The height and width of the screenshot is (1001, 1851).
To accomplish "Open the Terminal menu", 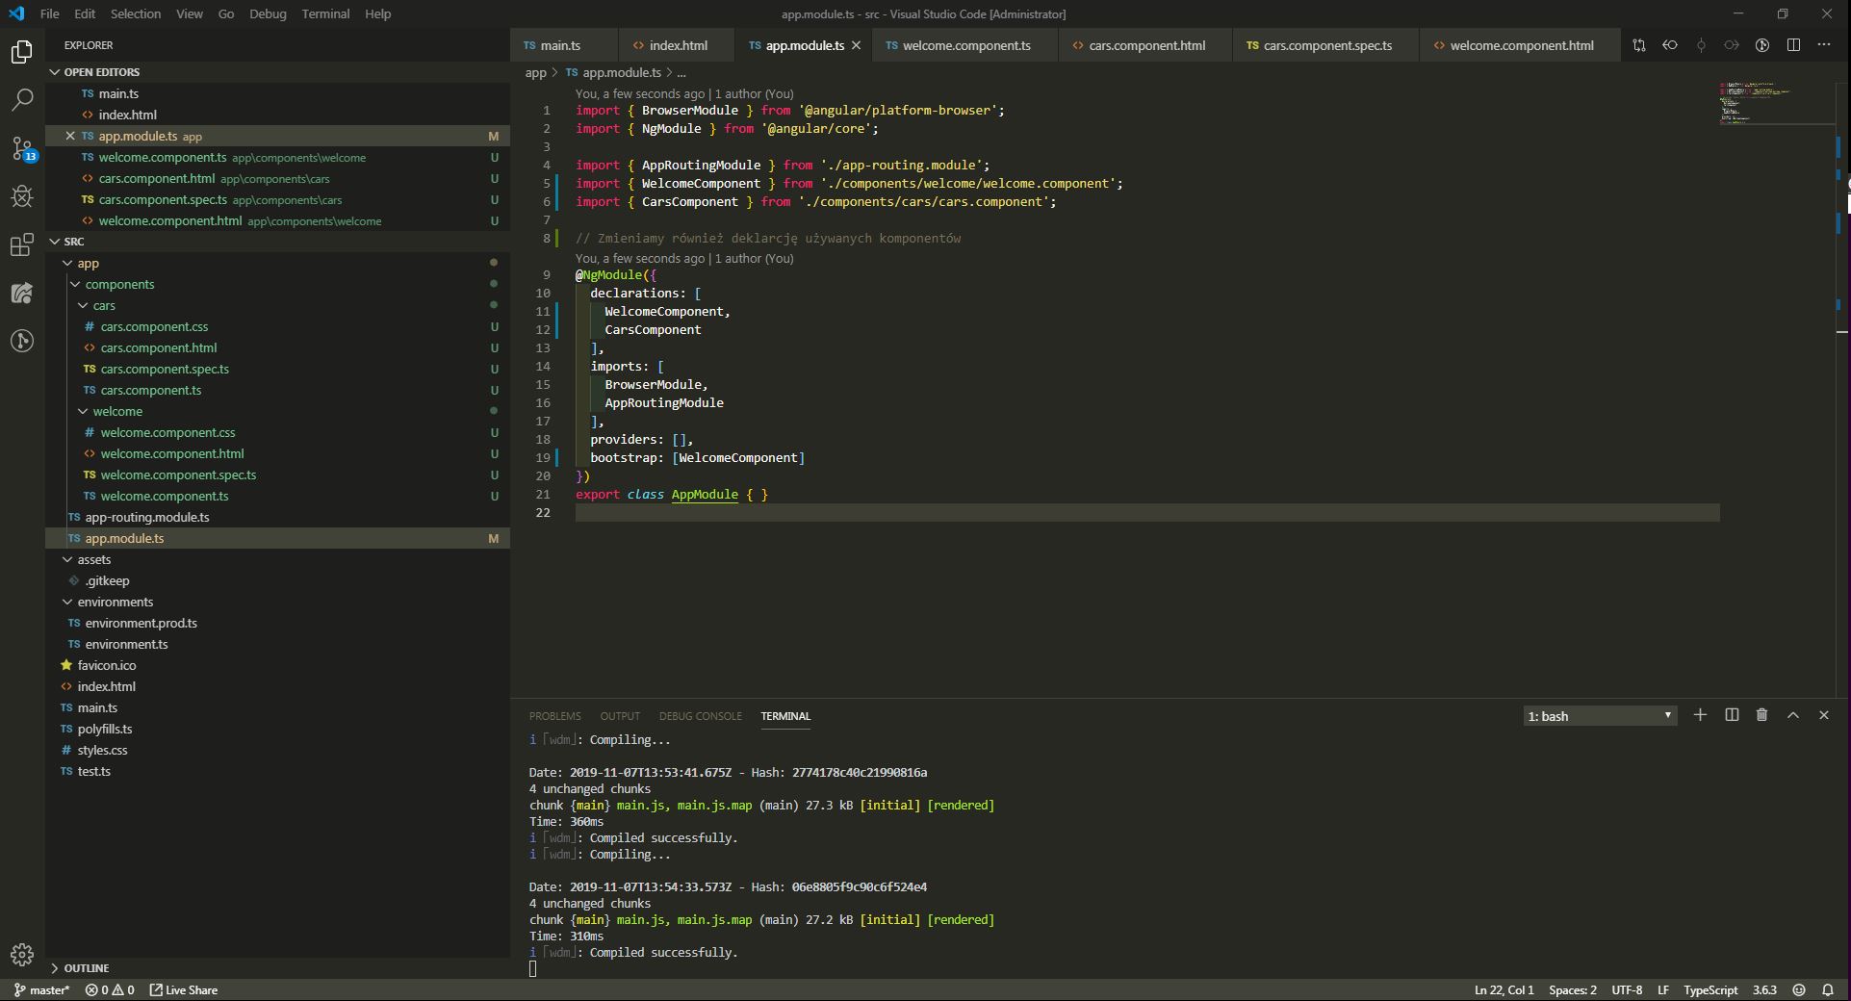I will pos(325,13).
